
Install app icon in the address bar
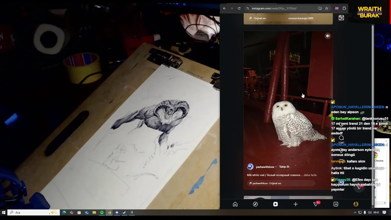point(320,8)
